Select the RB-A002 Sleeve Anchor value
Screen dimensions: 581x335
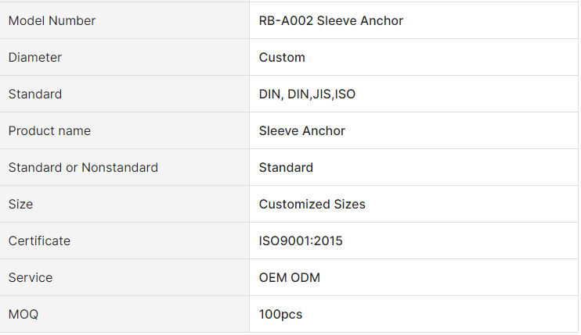coord(331,21)
